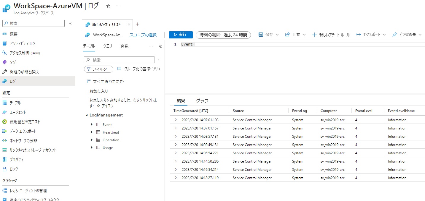Viewport: 425px width, 201px height.
Task: Open データ エクスポート settings
Action: point(23,131)
